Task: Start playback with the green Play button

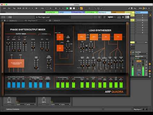Action: pos(67,8)
